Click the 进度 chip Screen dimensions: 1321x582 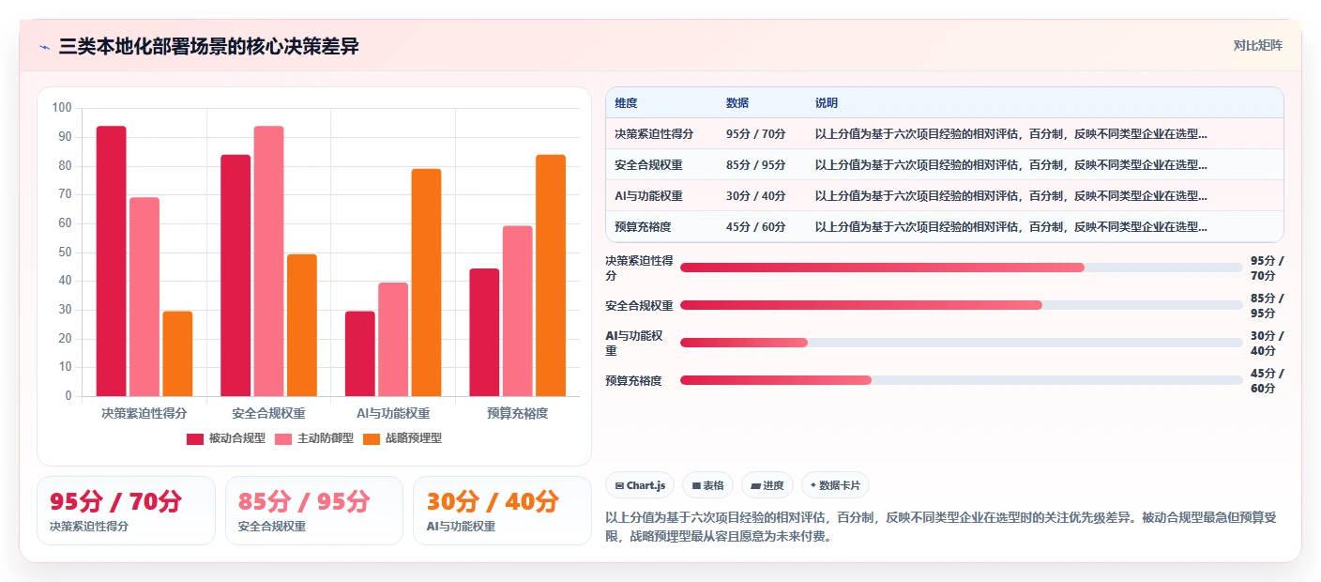(767, 485)
